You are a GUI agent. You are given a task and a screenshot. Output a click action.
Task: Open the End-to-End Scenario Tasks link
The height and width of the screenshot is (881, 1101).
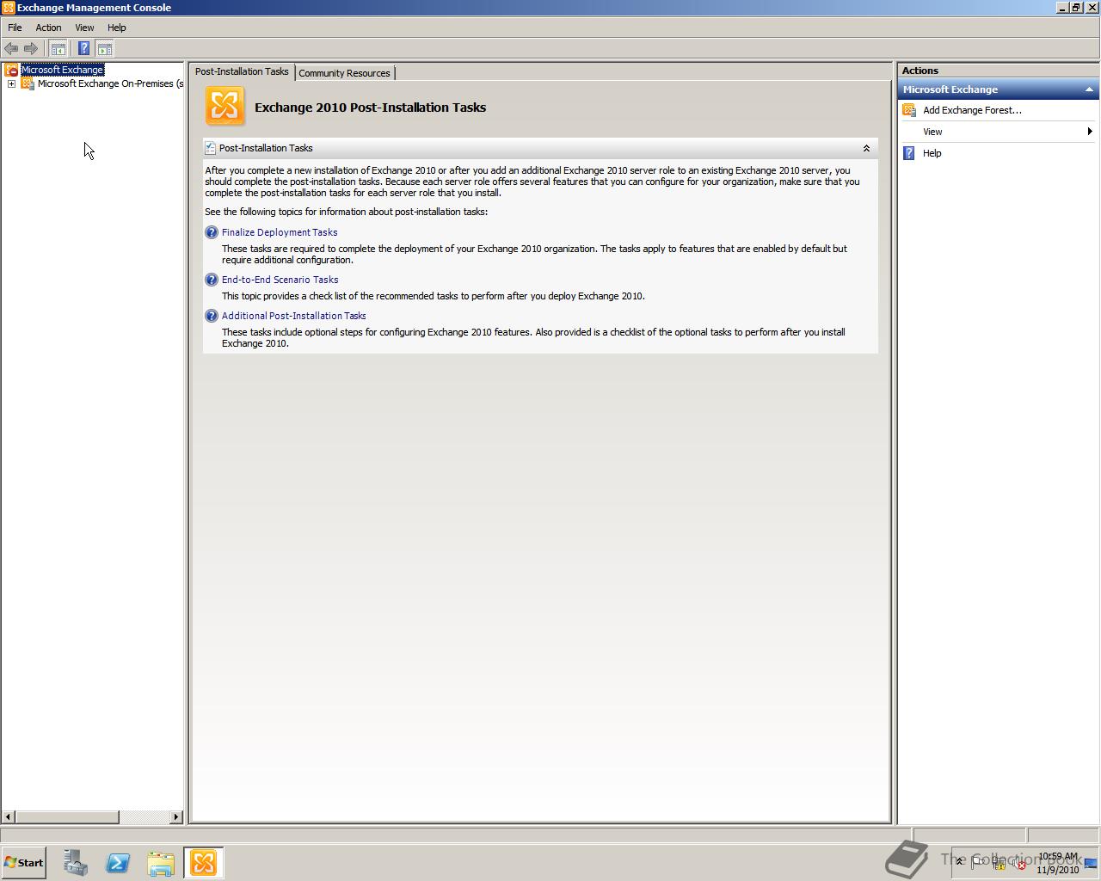tap(280, 280)
